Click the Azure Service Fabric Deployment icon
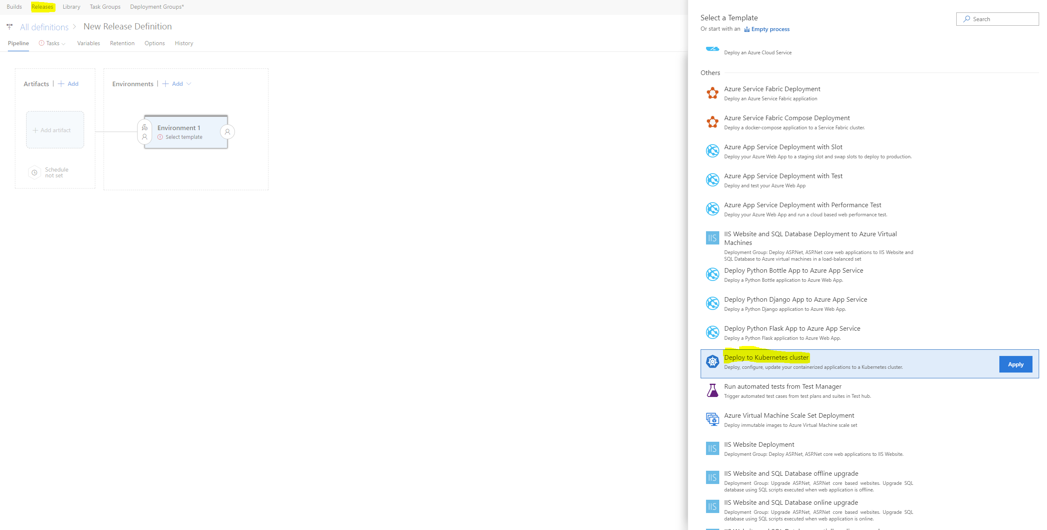Screen dimensions: 1047x530 (x=712, y=93)
